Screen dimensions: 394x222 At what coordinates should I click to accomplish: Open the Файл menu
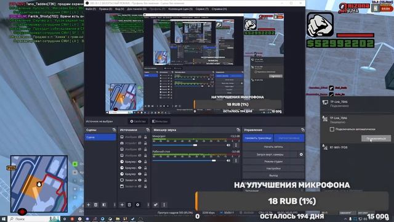(90, 9)
